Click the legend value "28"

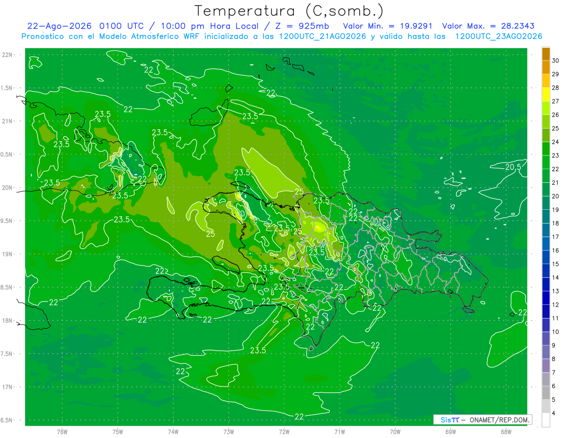(x=556, y=87)
